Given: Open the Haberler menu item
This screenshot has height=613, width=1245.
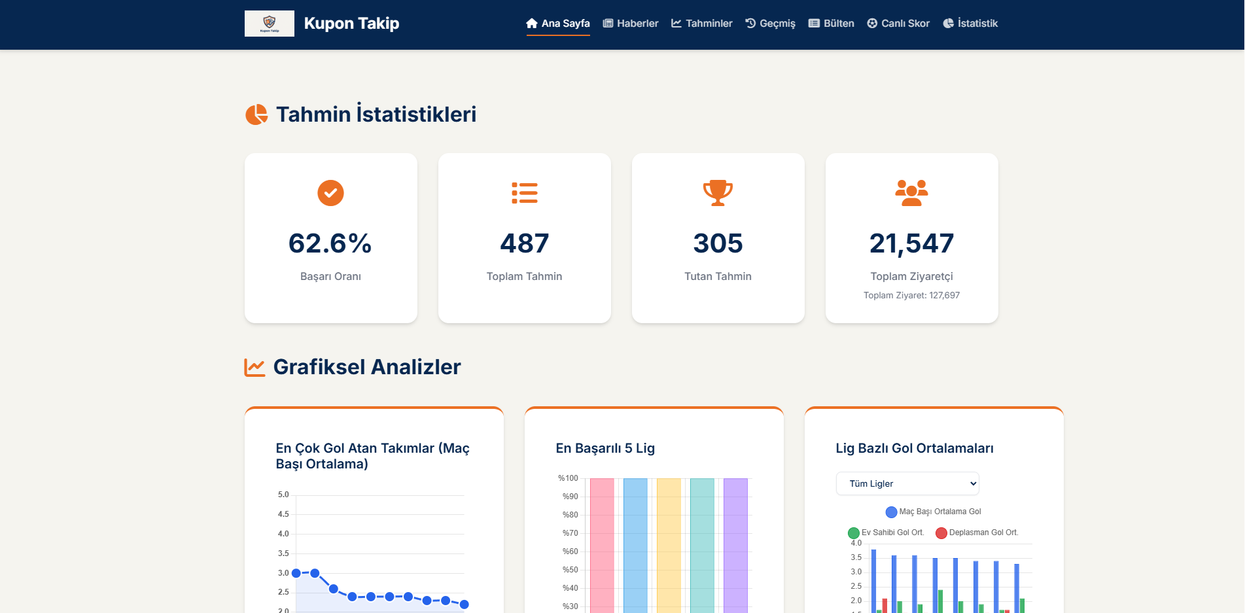Looking at the screenshot, I should (630, 24).
